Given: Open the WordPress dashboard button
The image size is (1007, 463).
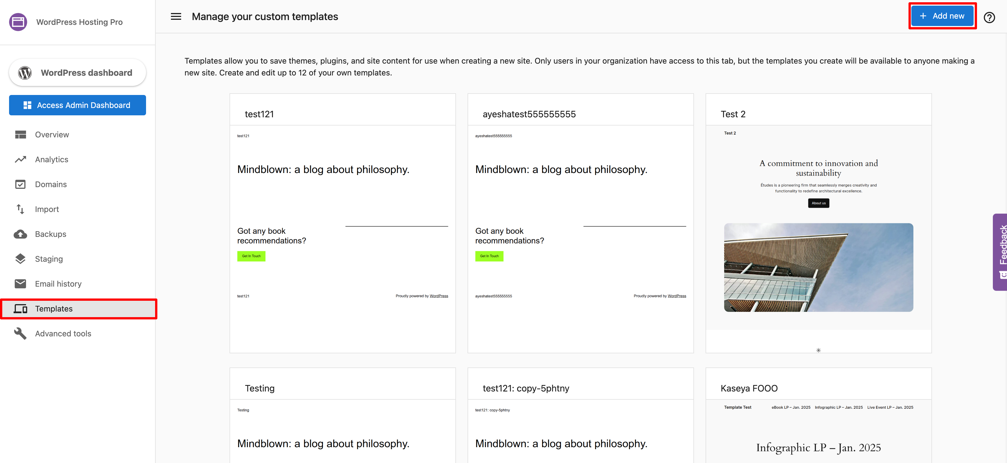Looking at the screenshot, I should click(x=77, y=73).
